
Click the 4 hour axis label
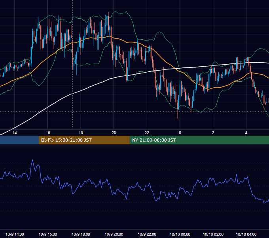click(x=246, y=133)
